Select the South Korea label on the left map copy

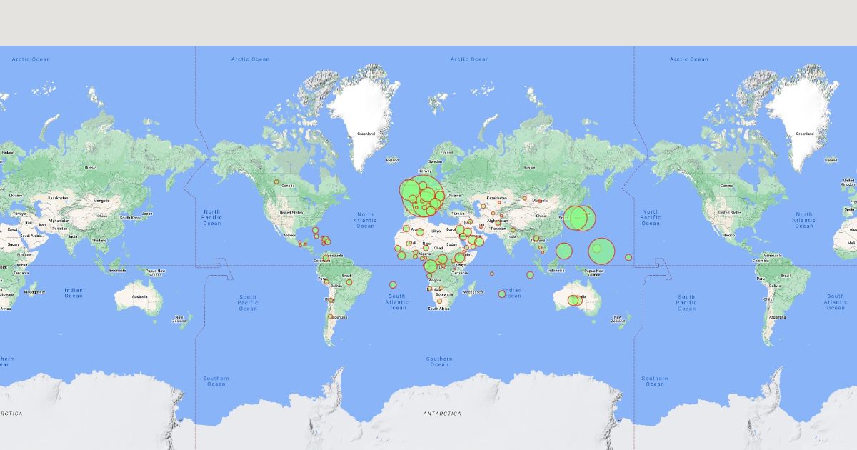point(129,217)
